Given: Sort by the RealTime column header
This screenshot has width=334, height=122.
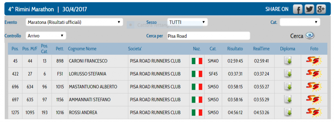Looking at the screenshot, I should (x=261, y=49).
